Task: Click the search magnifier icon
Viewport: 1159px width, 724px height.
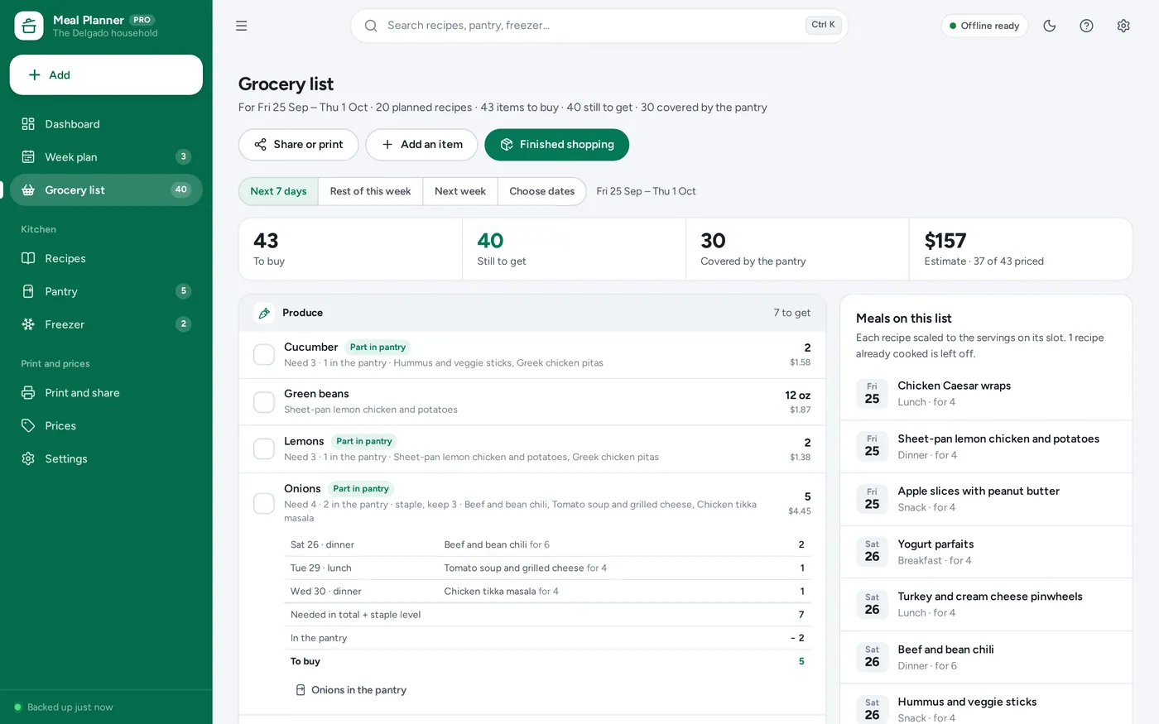Action: tap(371, 26)
